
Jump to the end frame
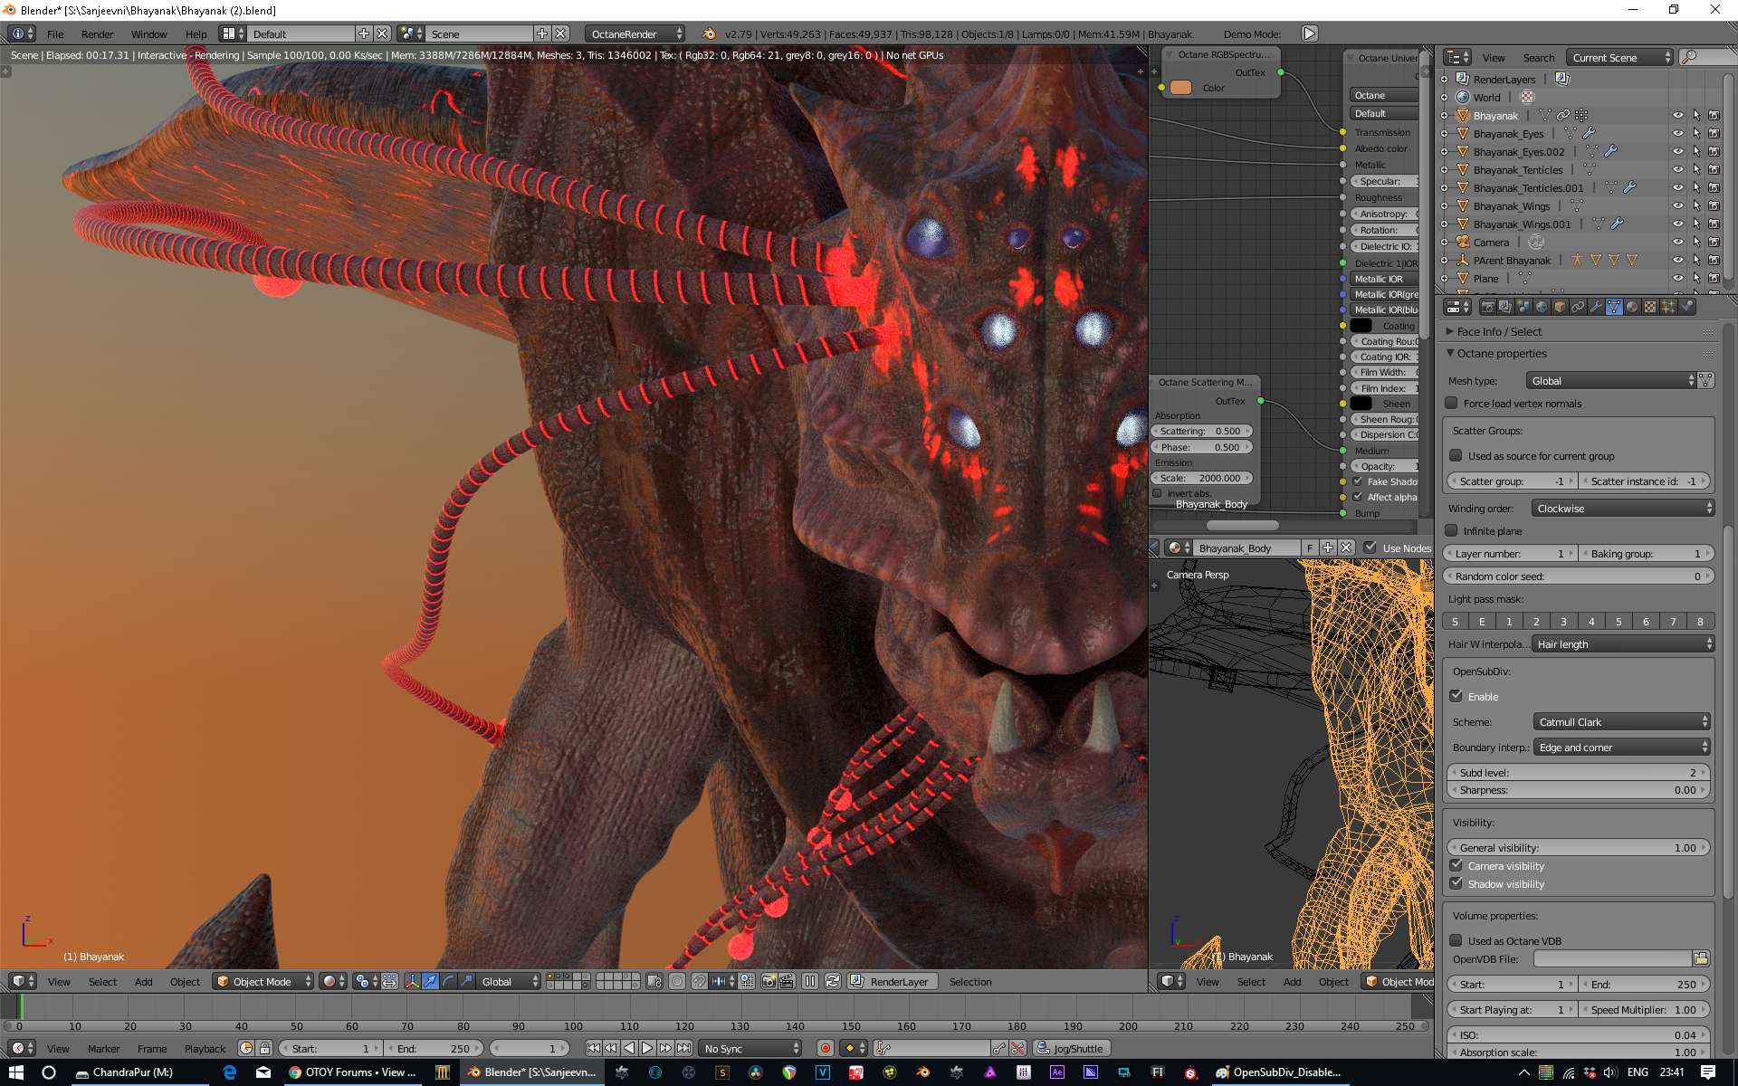684,1048
